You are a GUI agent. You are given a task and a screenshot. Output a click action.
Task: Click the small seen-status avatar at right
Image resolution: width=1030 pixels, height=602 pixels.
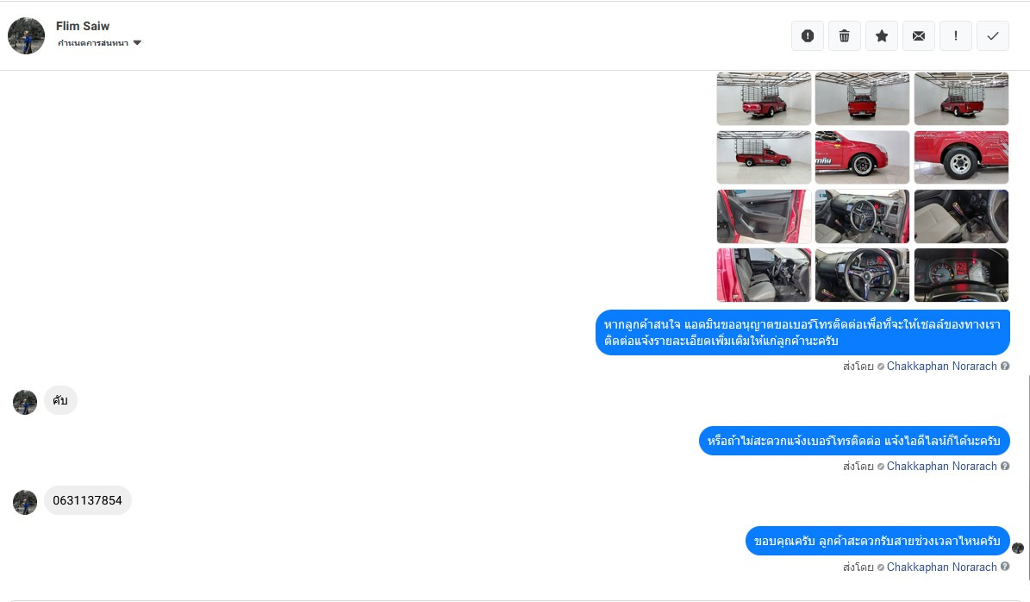click(x=1018, y=549)
